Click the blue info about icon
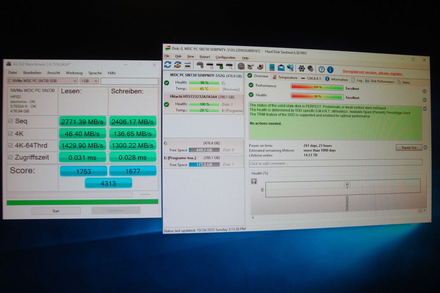This screenshot has height=293, width=440. (x=330, y=69)
